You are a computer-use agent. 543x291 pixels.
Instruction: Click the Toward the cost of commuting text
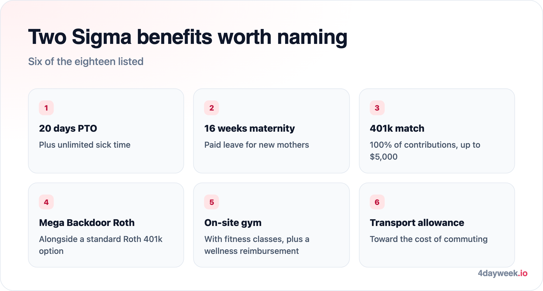point(429,239)
